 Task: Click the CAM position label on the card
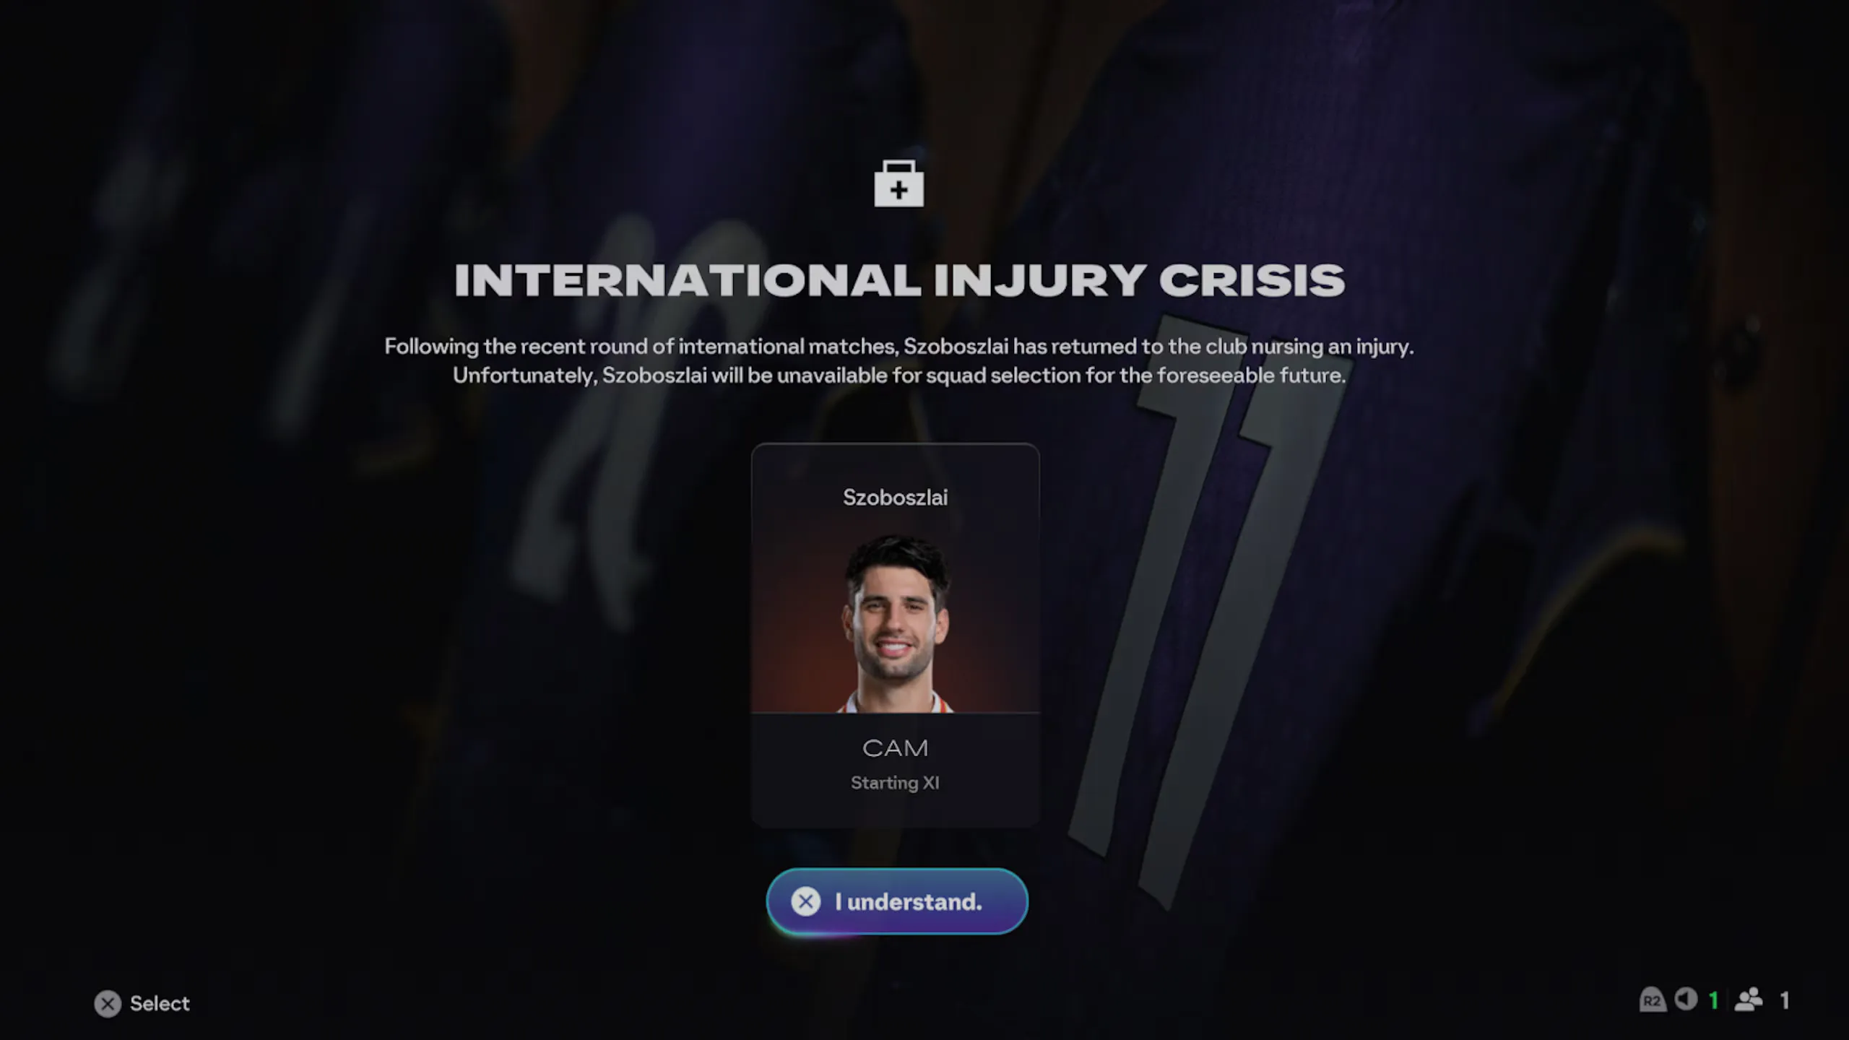click(x=896, y=748)
